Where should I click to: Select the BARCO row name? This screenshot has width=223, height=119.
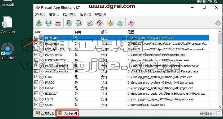(50, 83)
